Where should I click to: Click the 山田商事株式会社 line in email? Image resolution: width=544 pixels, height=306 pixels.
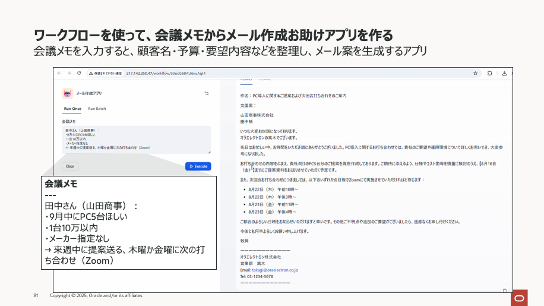click(x=257, y=115)
